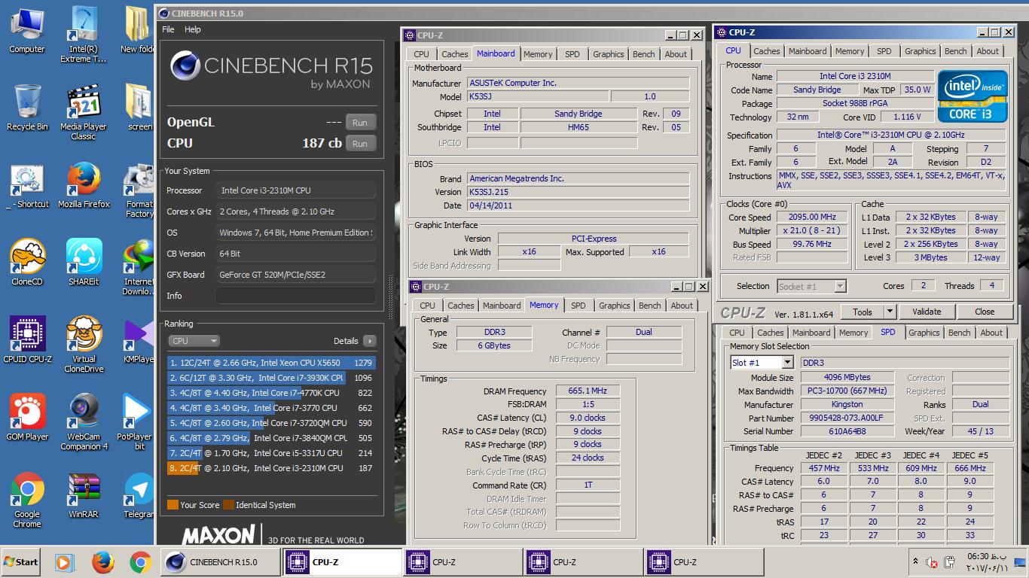Select Intel Xeon X5650 ranking row
This screenshot has height=578, width=1029.
[271, 363]
